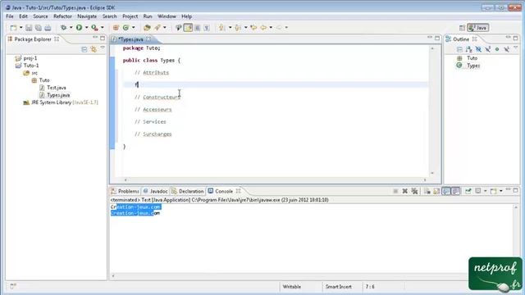
Task: Click the Search toolbar icon
Action: (157, 28)
